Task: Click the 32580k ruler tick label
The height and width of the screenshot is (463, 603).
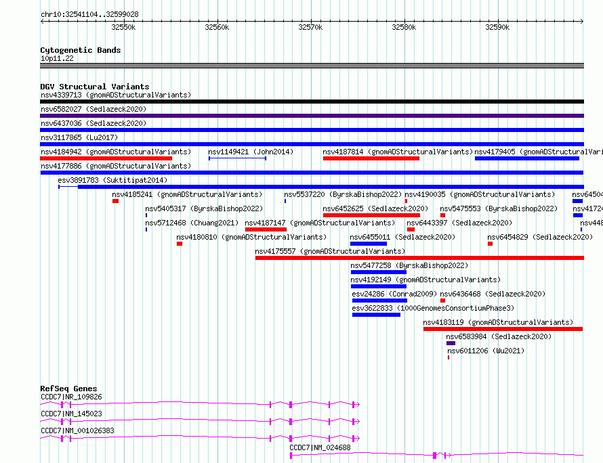Action: (x=404, y=27)
